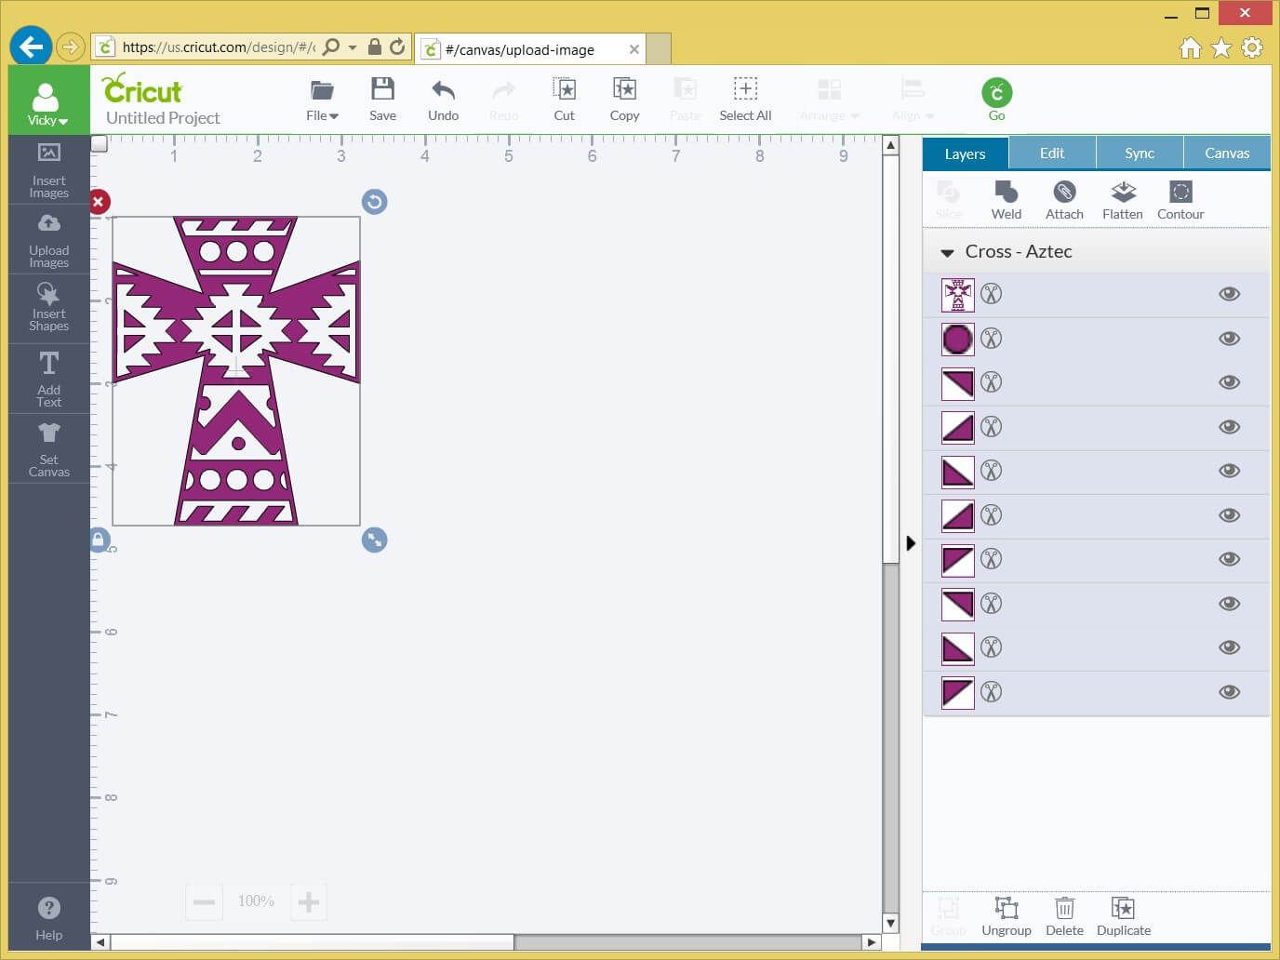Hide the first cross layer via eye icon
This screenshot has height=960, width=1280.
click(1229, 294)
